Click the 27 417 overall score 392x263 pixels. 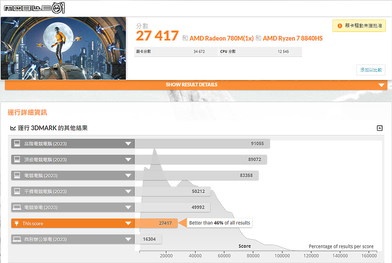pos(157,36)
